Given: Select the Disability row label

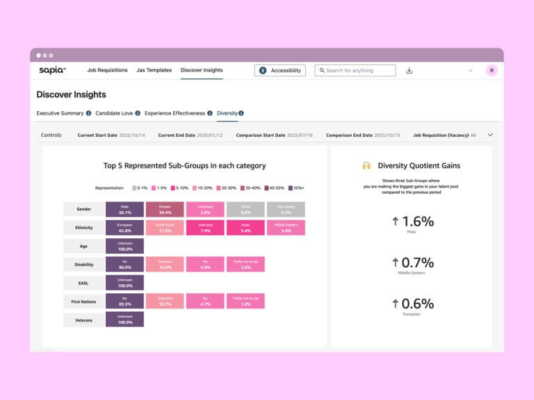Looking at the screenshot, I should pos(83,265).
